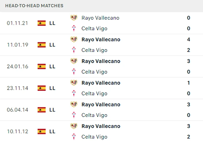
Task: Select LL league label in 01.11.21 row
Action: tap(52, 23)
